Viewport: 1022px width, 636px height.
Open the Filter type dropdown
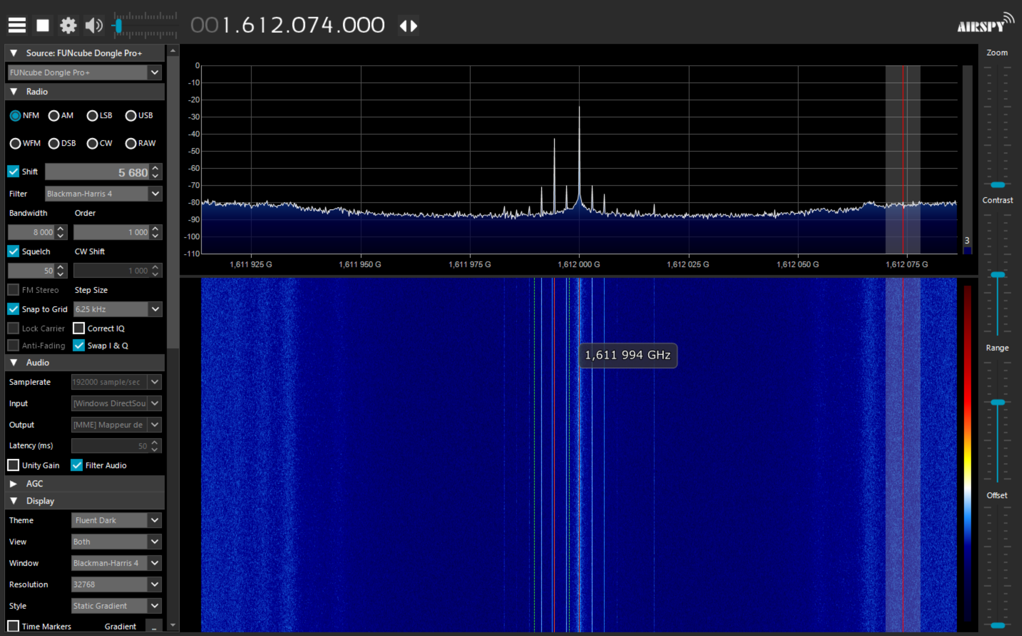click(154, 193)
